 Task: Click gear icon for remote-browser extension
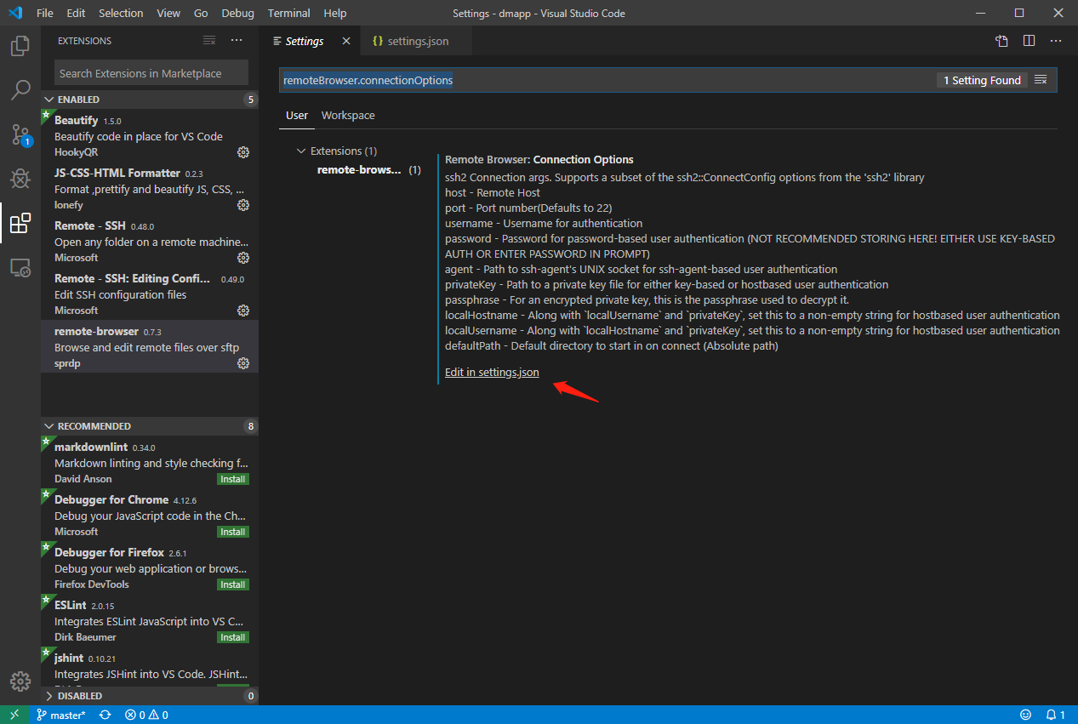(x=243, y=363)
